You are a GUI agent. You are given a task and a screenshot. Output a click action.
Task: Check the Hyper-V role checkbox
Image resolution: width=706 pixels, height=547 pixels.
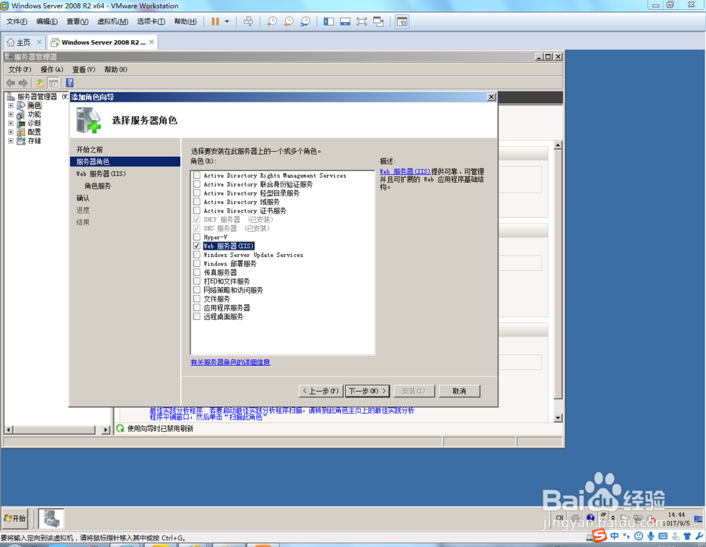point(197,237)
